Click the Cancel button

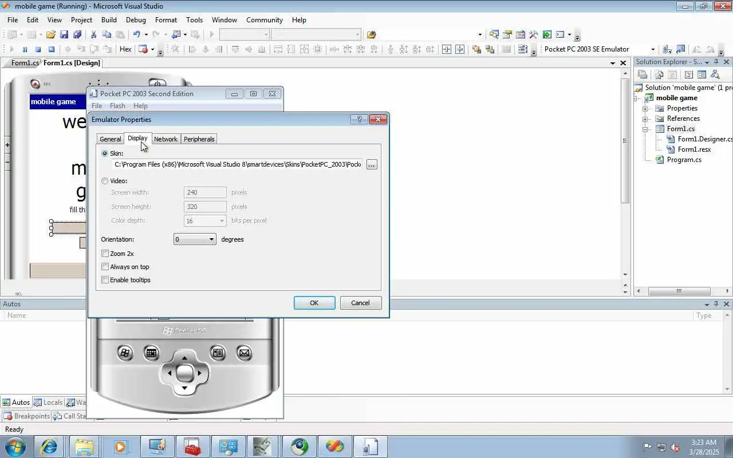click(x=360, y=303)
